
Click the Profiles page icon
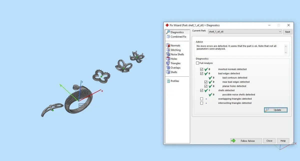[168, 81]
